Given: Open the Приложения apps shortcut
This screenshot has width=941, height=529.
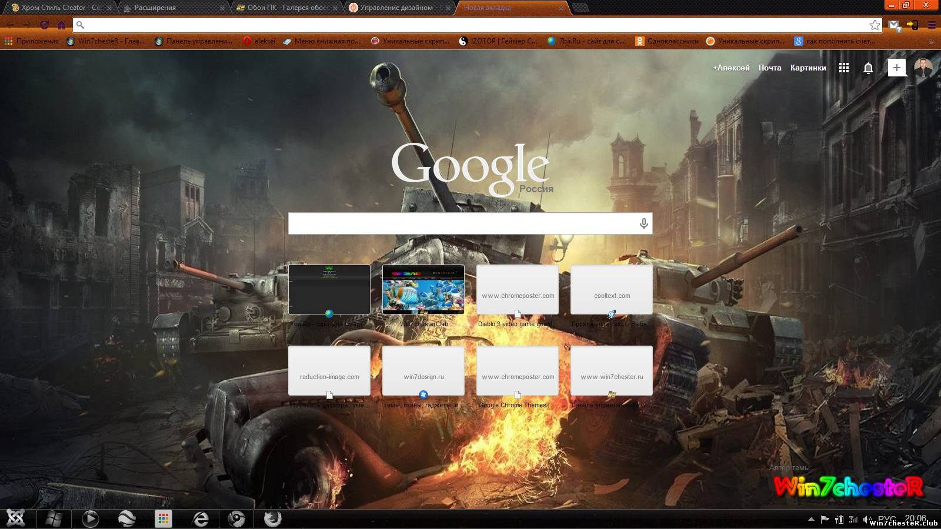Looking at the screenshot, I should click(x=32, y=41).
